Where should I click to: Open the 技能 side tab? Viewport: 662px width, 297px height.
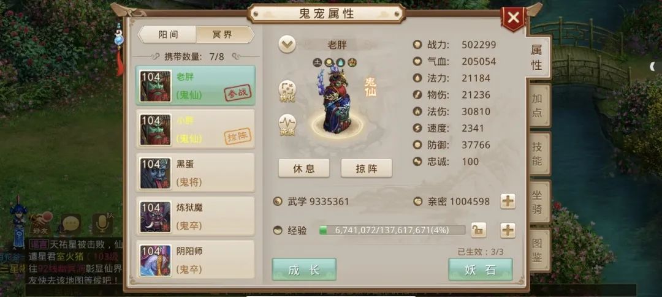coord(538,154)
